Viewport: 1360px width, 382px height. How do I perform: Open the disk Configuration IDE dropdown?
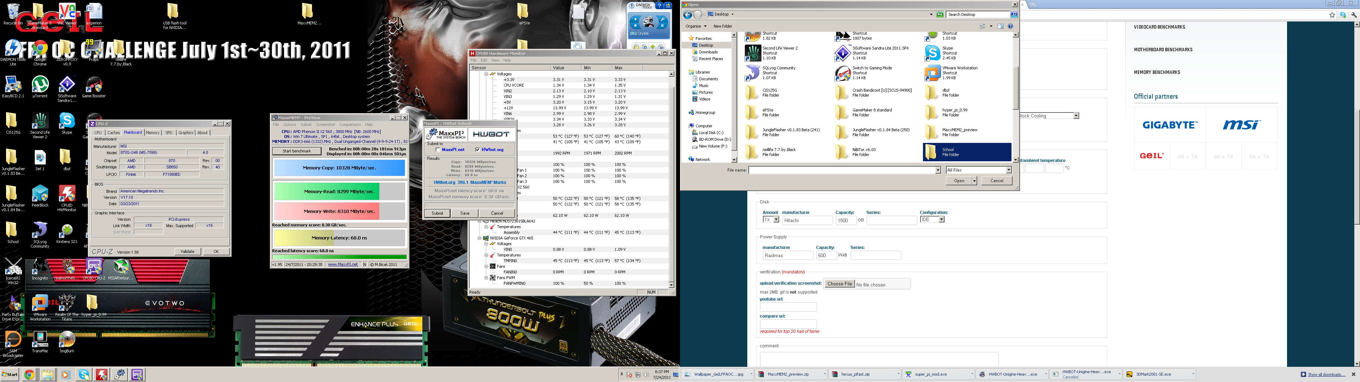(932, 220)
